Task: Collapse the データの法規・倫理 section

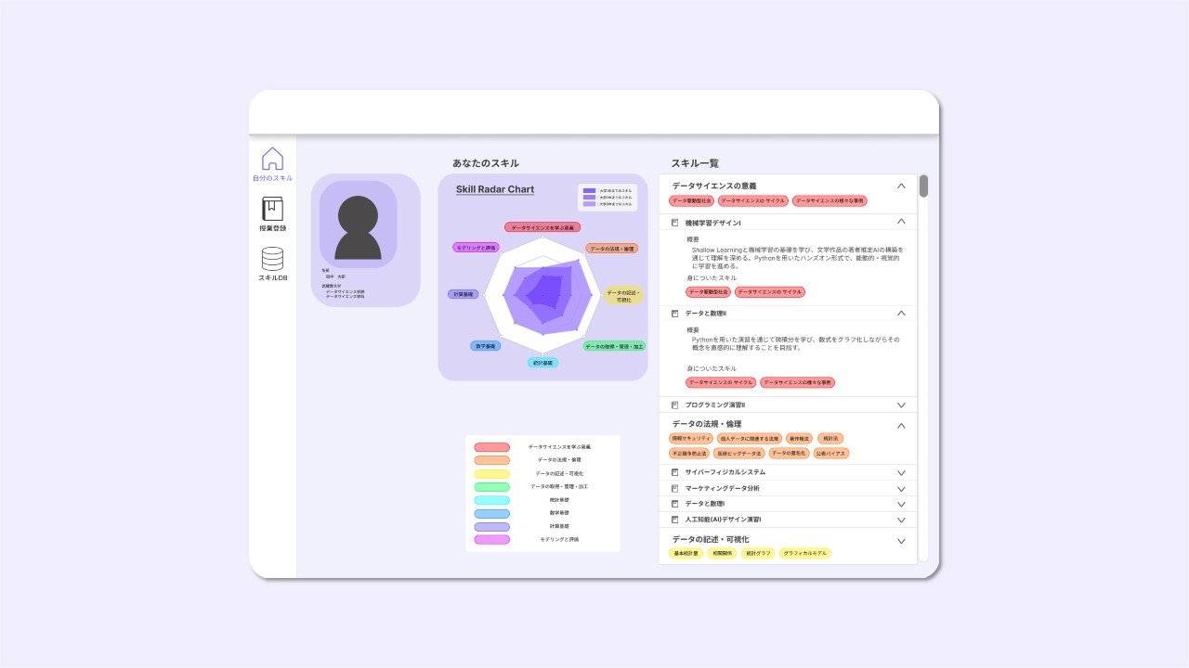Action: [x=900, y=425]
